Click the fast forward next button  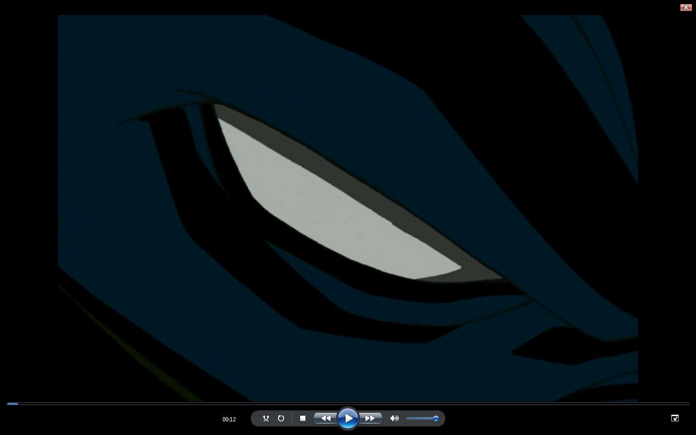pos(370,419)
